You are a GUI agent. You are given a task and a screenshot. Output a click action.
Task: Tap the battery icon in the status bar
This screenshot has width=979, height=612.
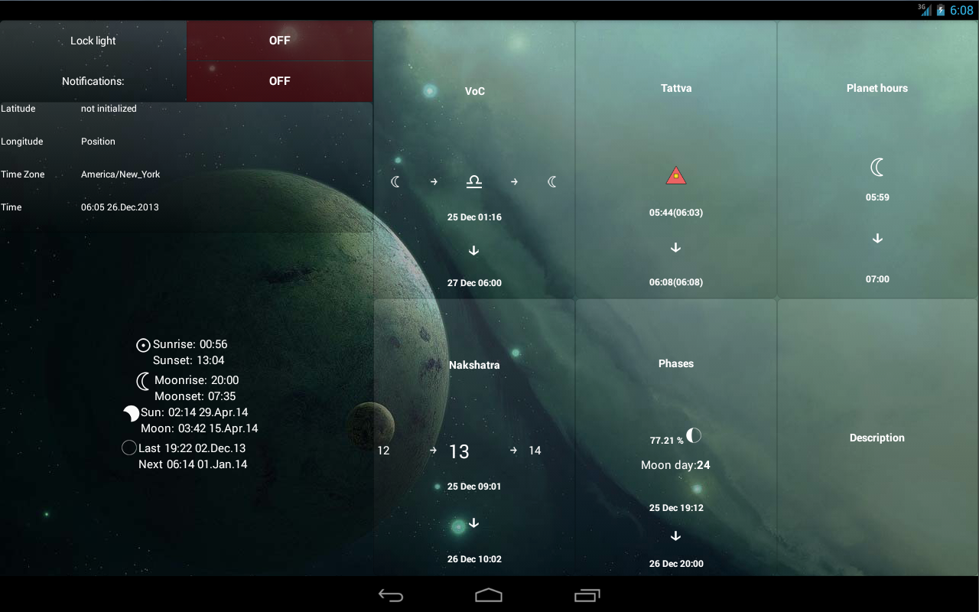click(941, 11)
